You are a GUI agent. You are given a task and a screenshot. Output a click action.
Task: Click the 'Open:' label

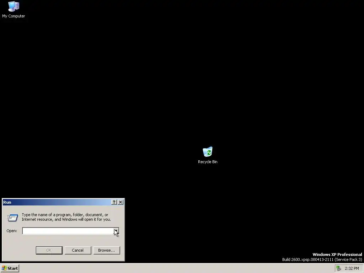[12, 231]
